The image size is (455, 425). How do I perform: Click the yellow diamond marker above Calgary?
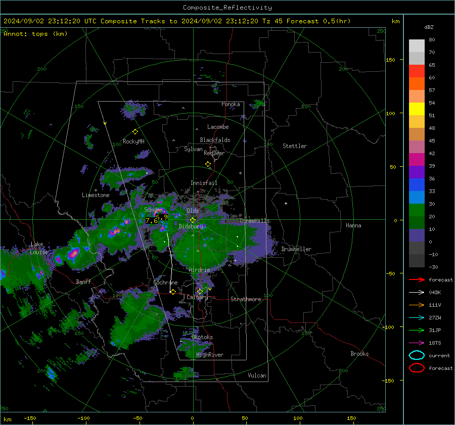[x=200, y=291]
